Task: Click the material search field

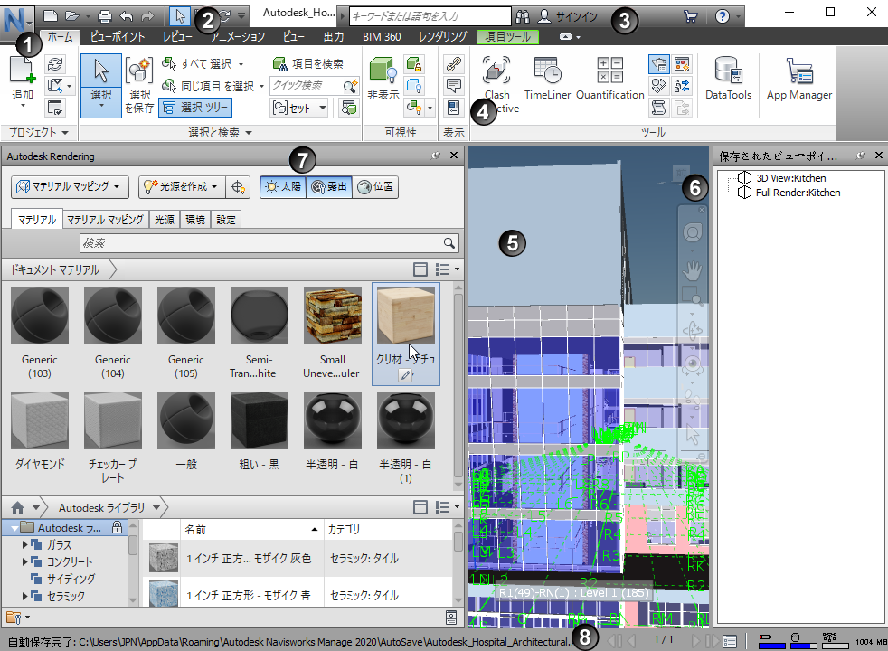Action: coord(269,243)
